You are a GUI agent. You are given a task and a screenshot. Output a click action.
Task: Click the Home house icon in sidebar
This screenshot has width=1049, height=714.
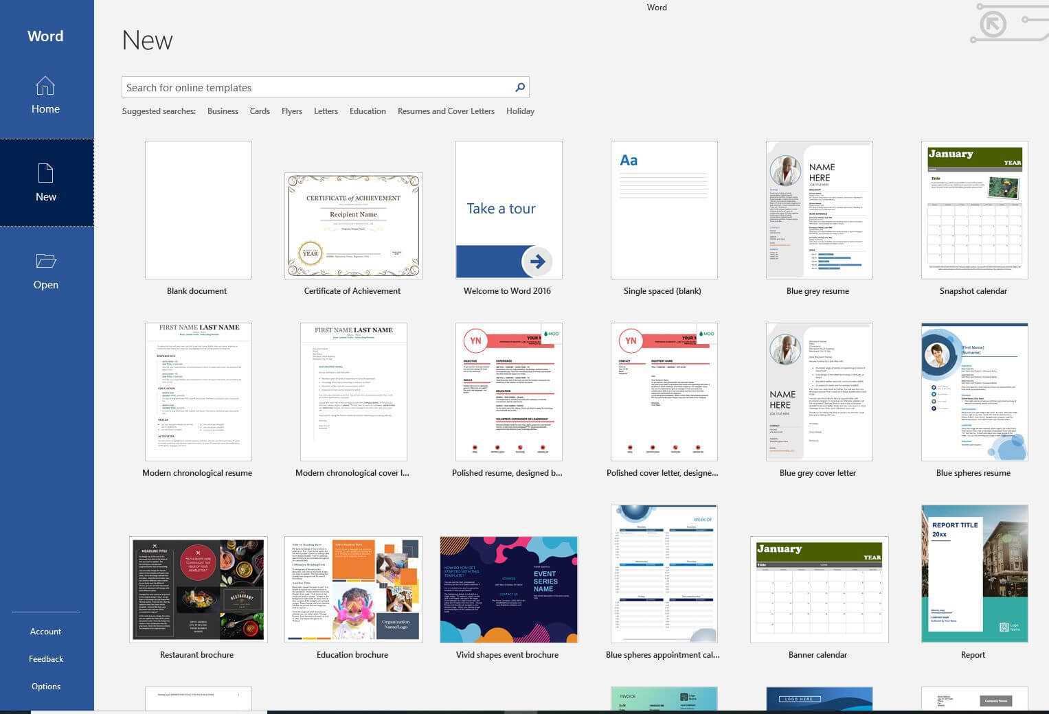pos(45,86)
